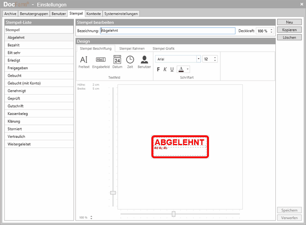
Task: Click the horizontal slider handle below canvas
Action: [x=173, y=214]
